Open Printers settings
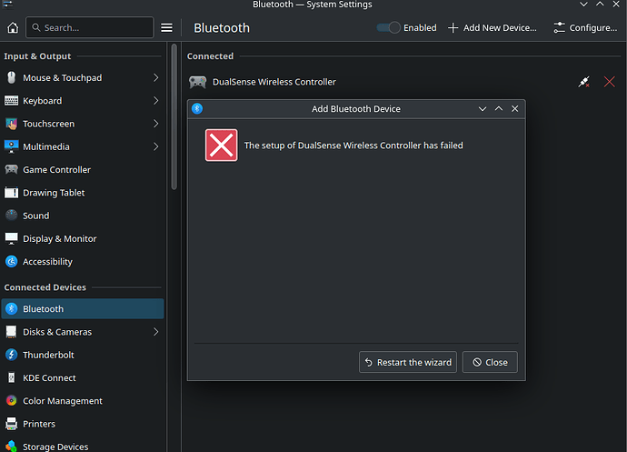This screenshot has width=627, height=452. (x=83, y=424)
